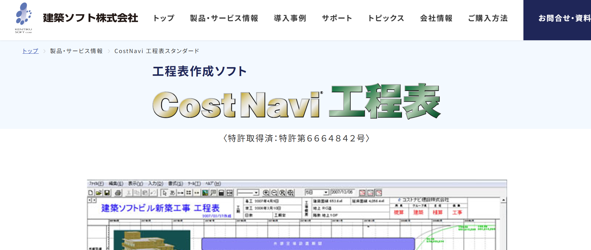The height and width of the screenshot is (250, 591).
Task: Click the zoom in magnifier in CostNavi screenshot
Action: [266, 193]
